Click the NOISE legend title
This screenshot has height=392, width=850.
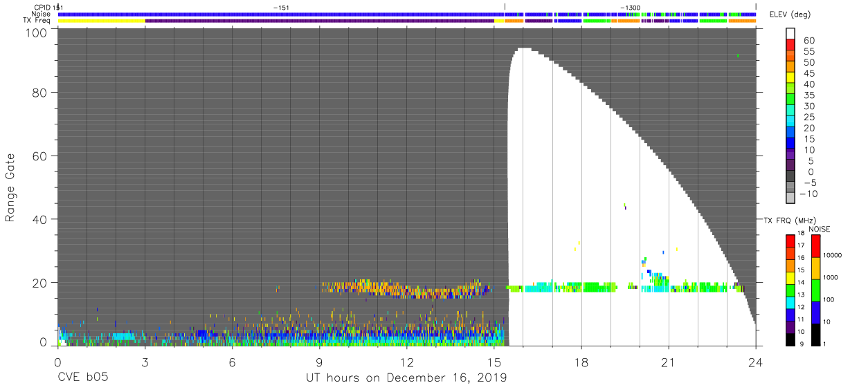[x=819, y=229]
